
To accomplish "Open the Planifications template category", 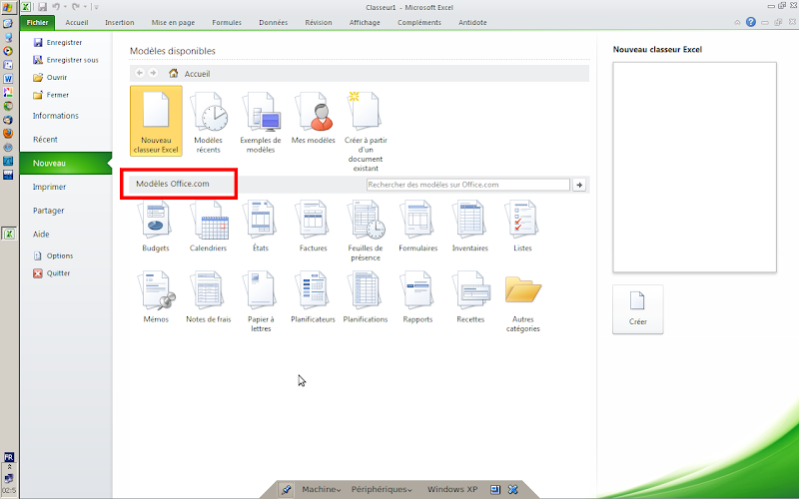I will click(x=366, y=297).
